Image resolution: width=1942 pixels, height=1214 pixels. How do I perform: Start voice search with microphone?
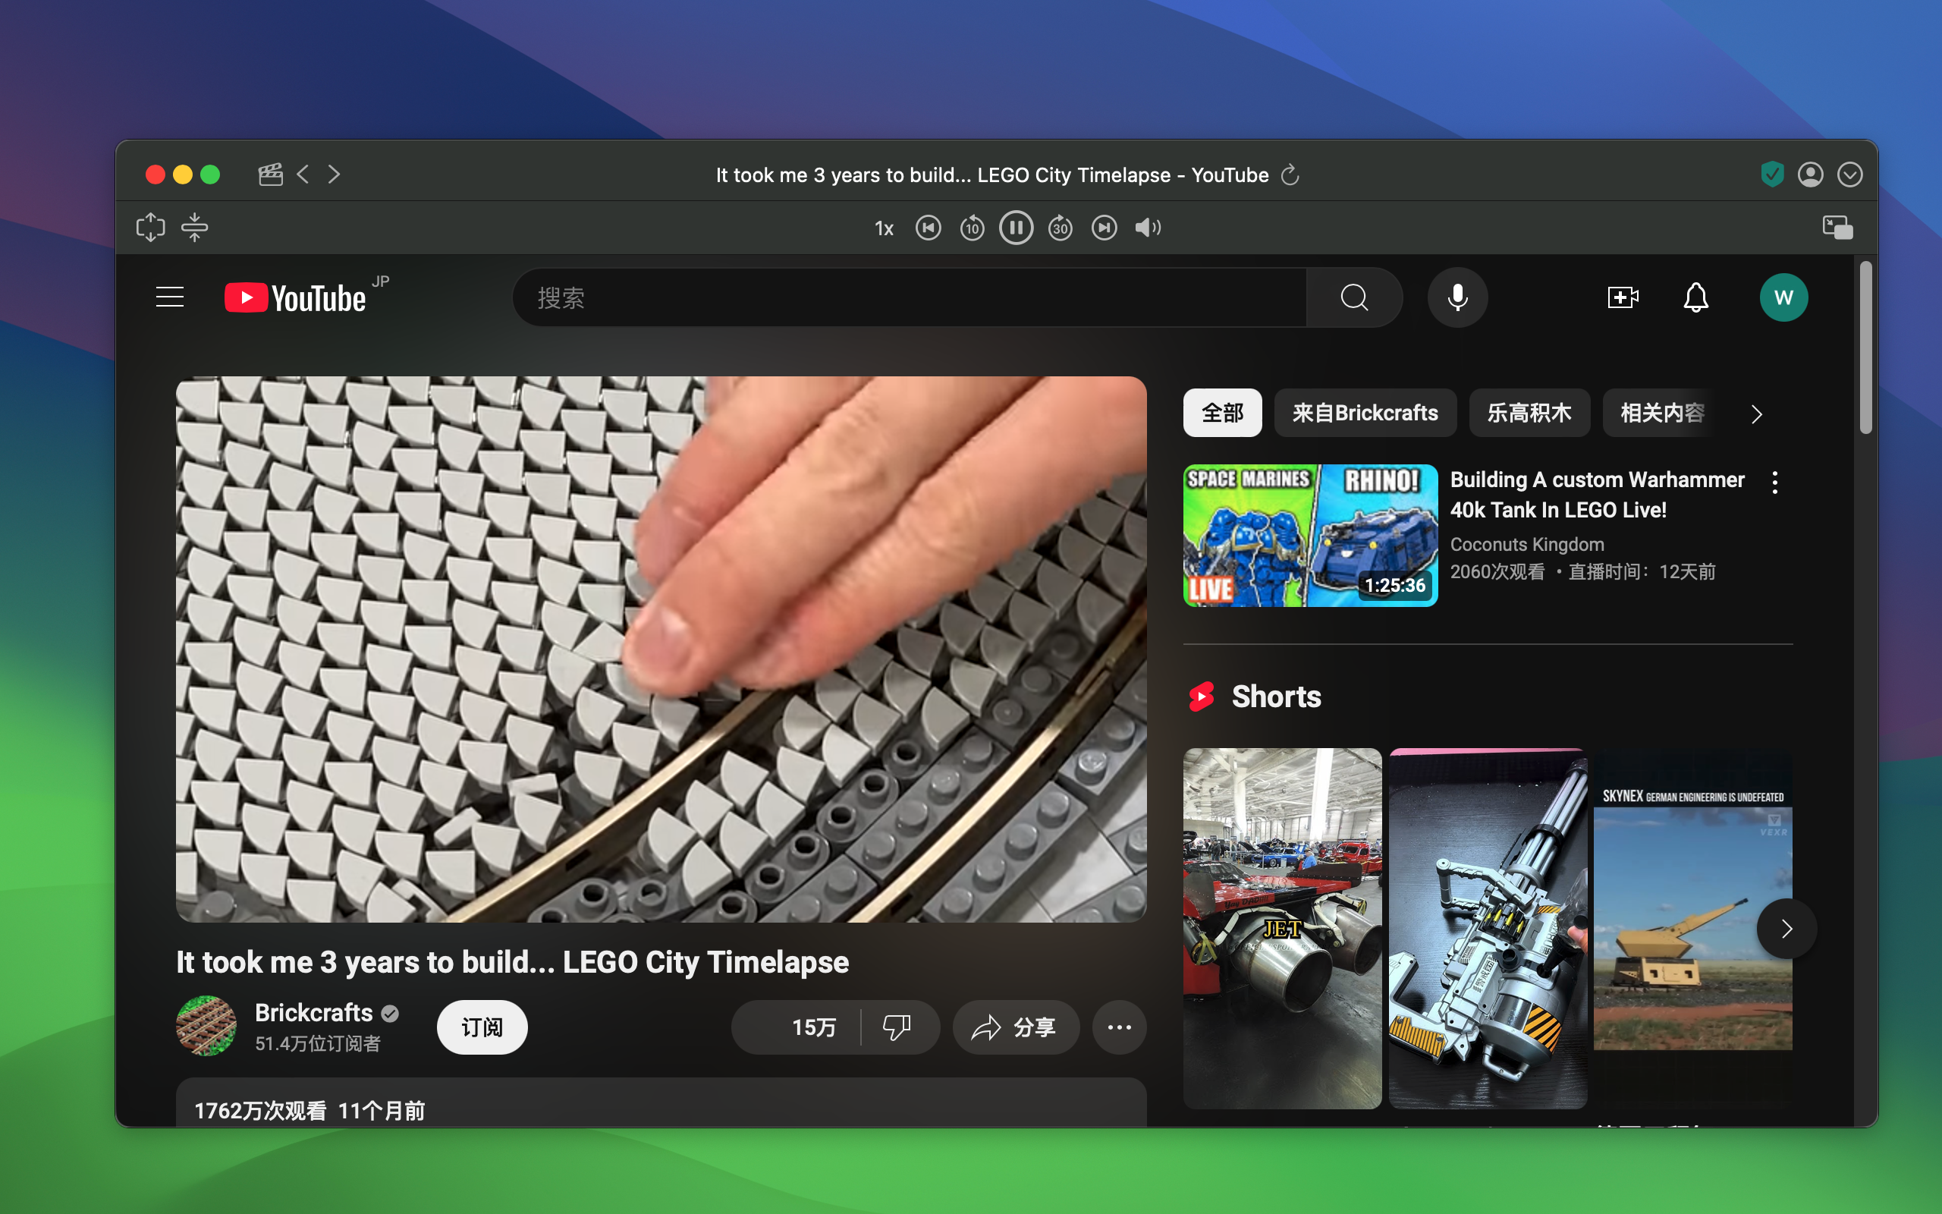click(x=1457, y=298)
